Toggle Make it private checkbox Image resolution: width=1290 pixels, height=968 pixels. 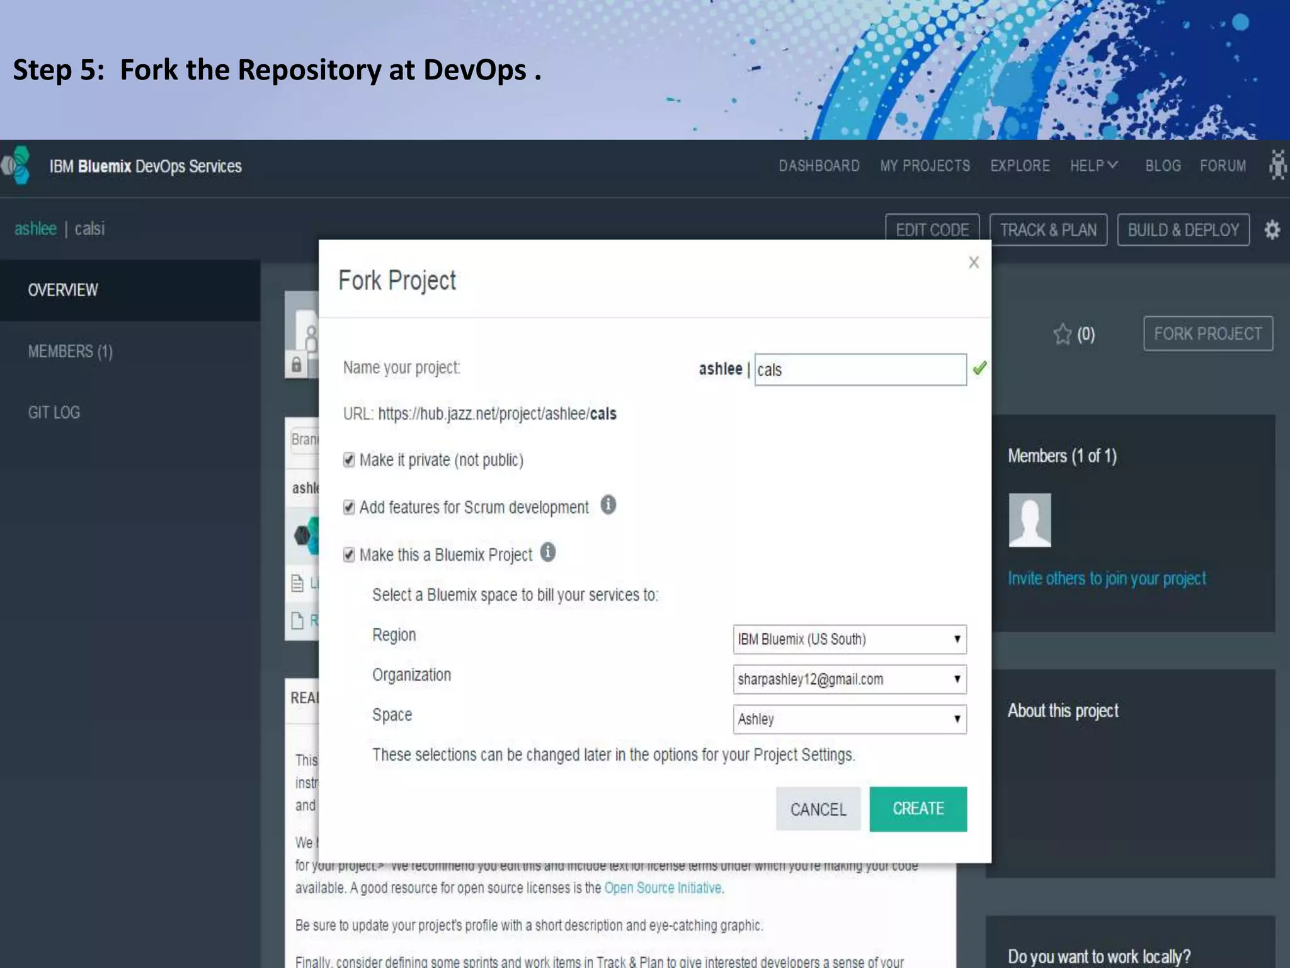(x=349, y=460)
